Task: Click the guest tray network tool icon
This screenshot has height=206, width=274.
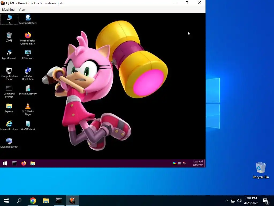Action: [x=184, y=163]
